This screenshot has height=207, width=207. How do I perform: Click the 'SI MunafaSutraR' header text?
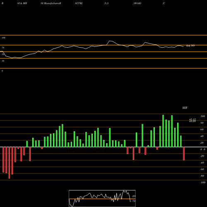pos(51,3)
